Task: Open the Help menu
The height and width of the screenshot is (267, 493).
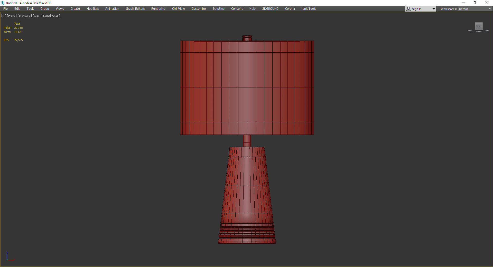Action: pos(253,9)
